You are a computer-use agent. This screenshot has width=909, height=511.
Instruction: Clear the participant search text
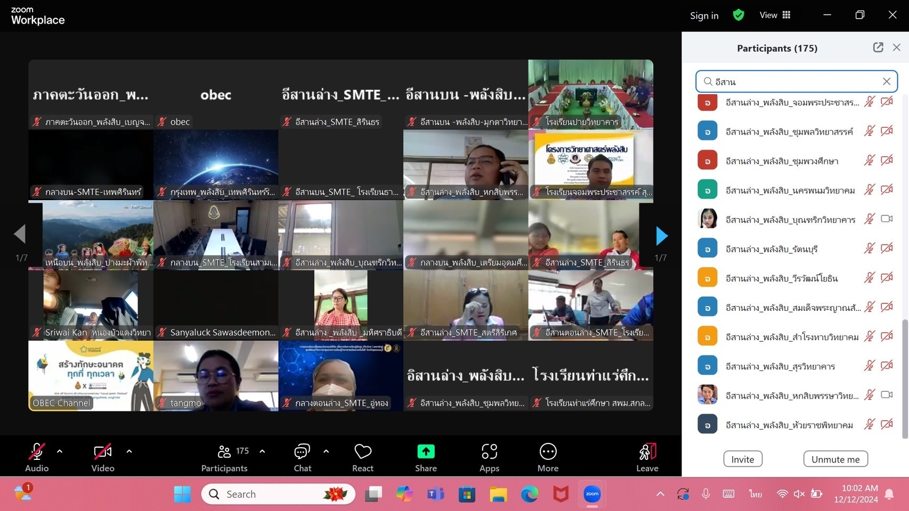pos(887,81)
